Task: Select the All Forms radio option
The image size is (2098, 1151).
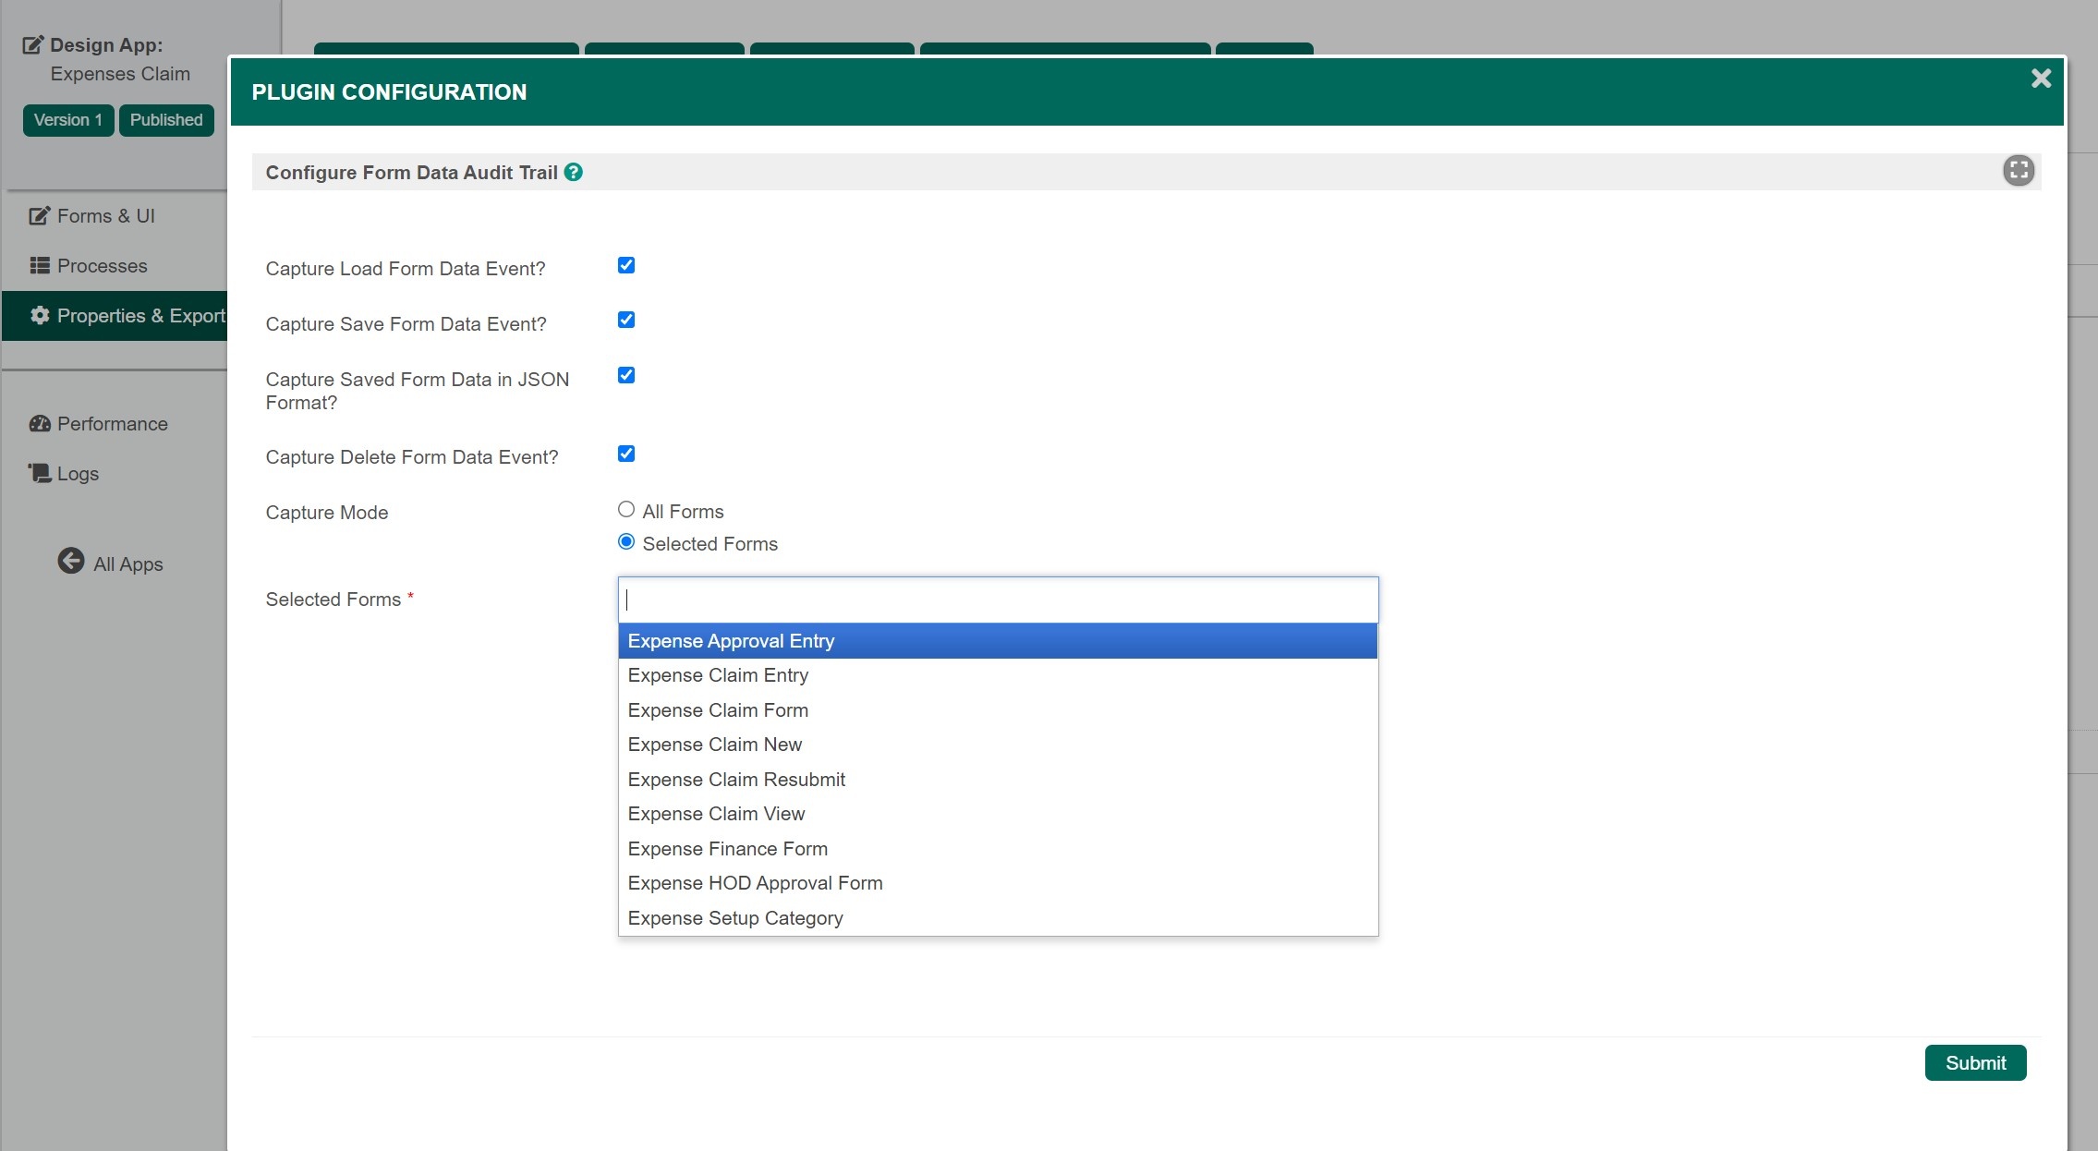Action: point(626,510)
